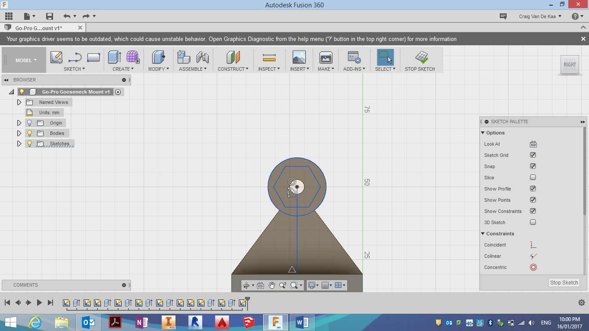Open the notifications speech bubble icon
The image size is (589, 331).
503,16
